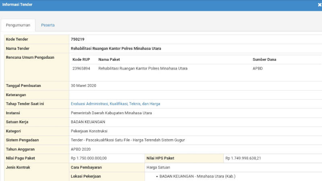322x181 pixels.
Task: Click Pemerintah Daerah Kabupaten Minahasa Utara
Action: click(x=111, y=113)
